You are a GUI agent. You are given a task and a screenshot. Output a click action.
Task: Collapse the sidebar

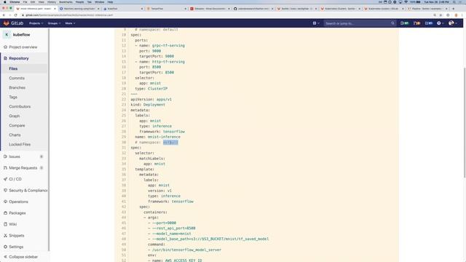click(x=21, y=257)
